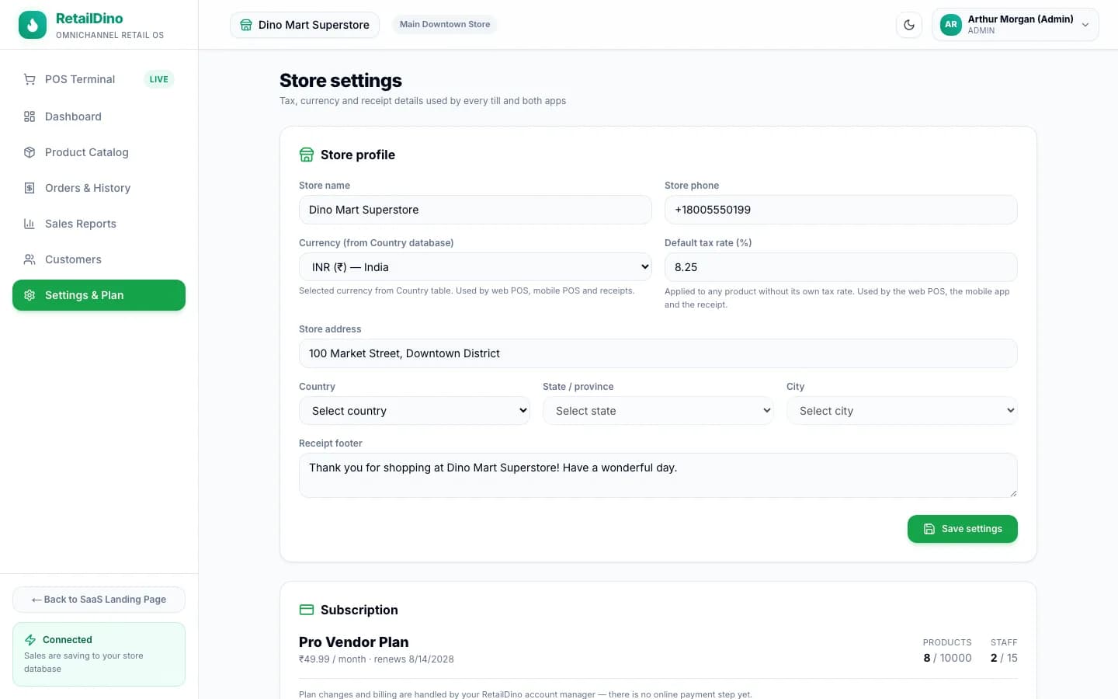Click the Receipt footer resize handle
The image size is (1118, 699).
[x=1013, y=493]
